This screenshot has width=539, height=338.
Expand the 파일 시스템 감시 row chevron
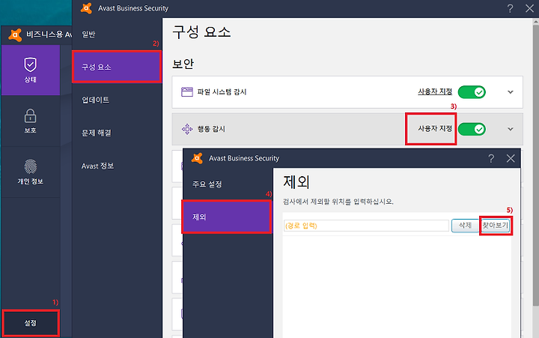click(x=511, y=92)
